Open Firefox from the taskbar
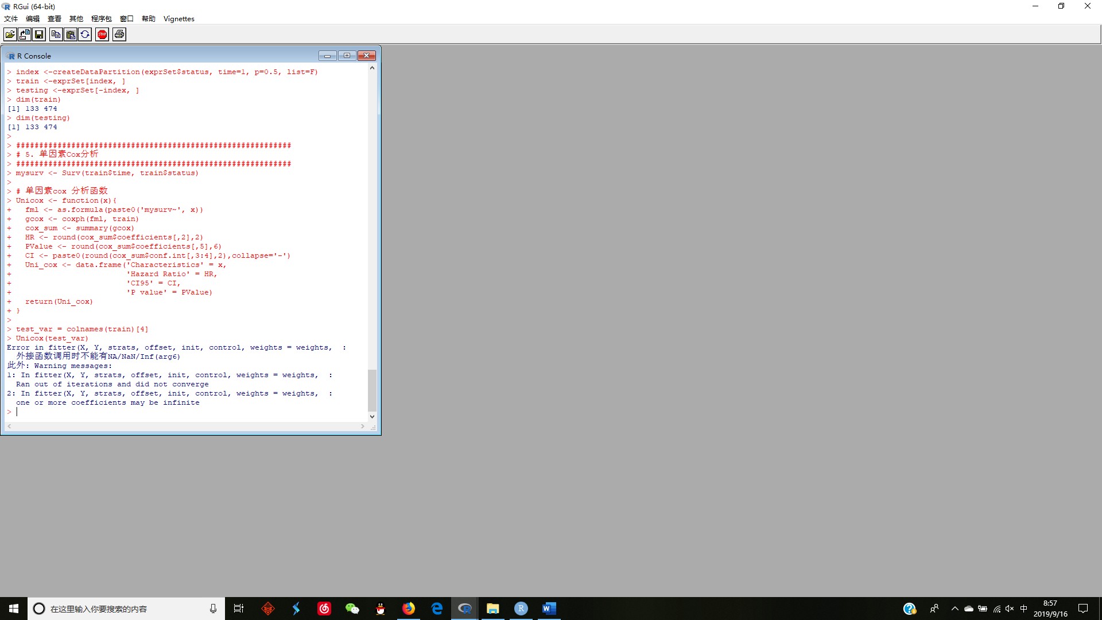 (x=409, y=609)
